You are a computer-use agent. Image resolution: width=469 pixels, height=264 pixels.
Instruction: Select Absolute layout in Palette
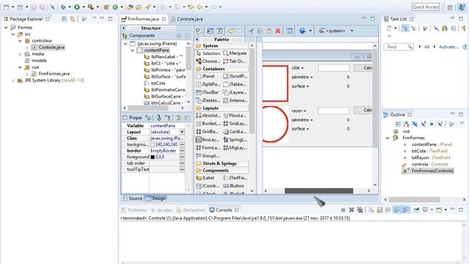pos(208,116)
